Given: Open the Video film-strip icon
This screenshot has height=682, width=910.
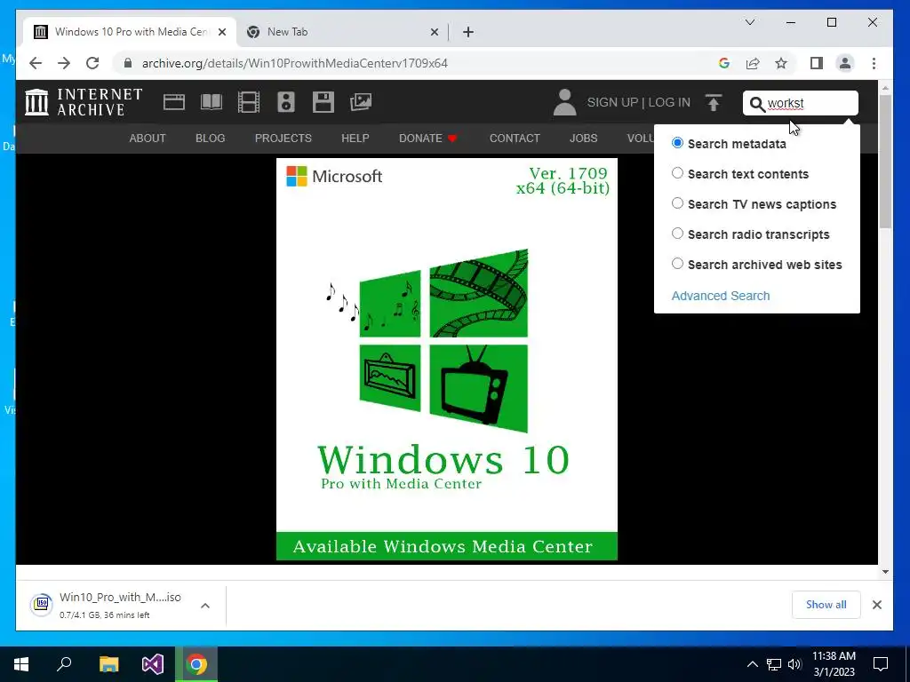Looking at the screenshot, I should pyautogui.click(x=249, y=102).
